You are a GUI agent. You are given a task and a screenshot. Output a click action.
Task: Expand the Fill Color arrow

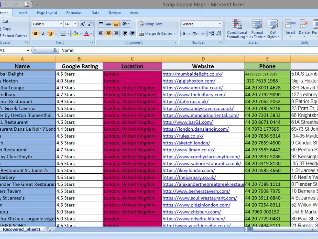tap(80, 33)
